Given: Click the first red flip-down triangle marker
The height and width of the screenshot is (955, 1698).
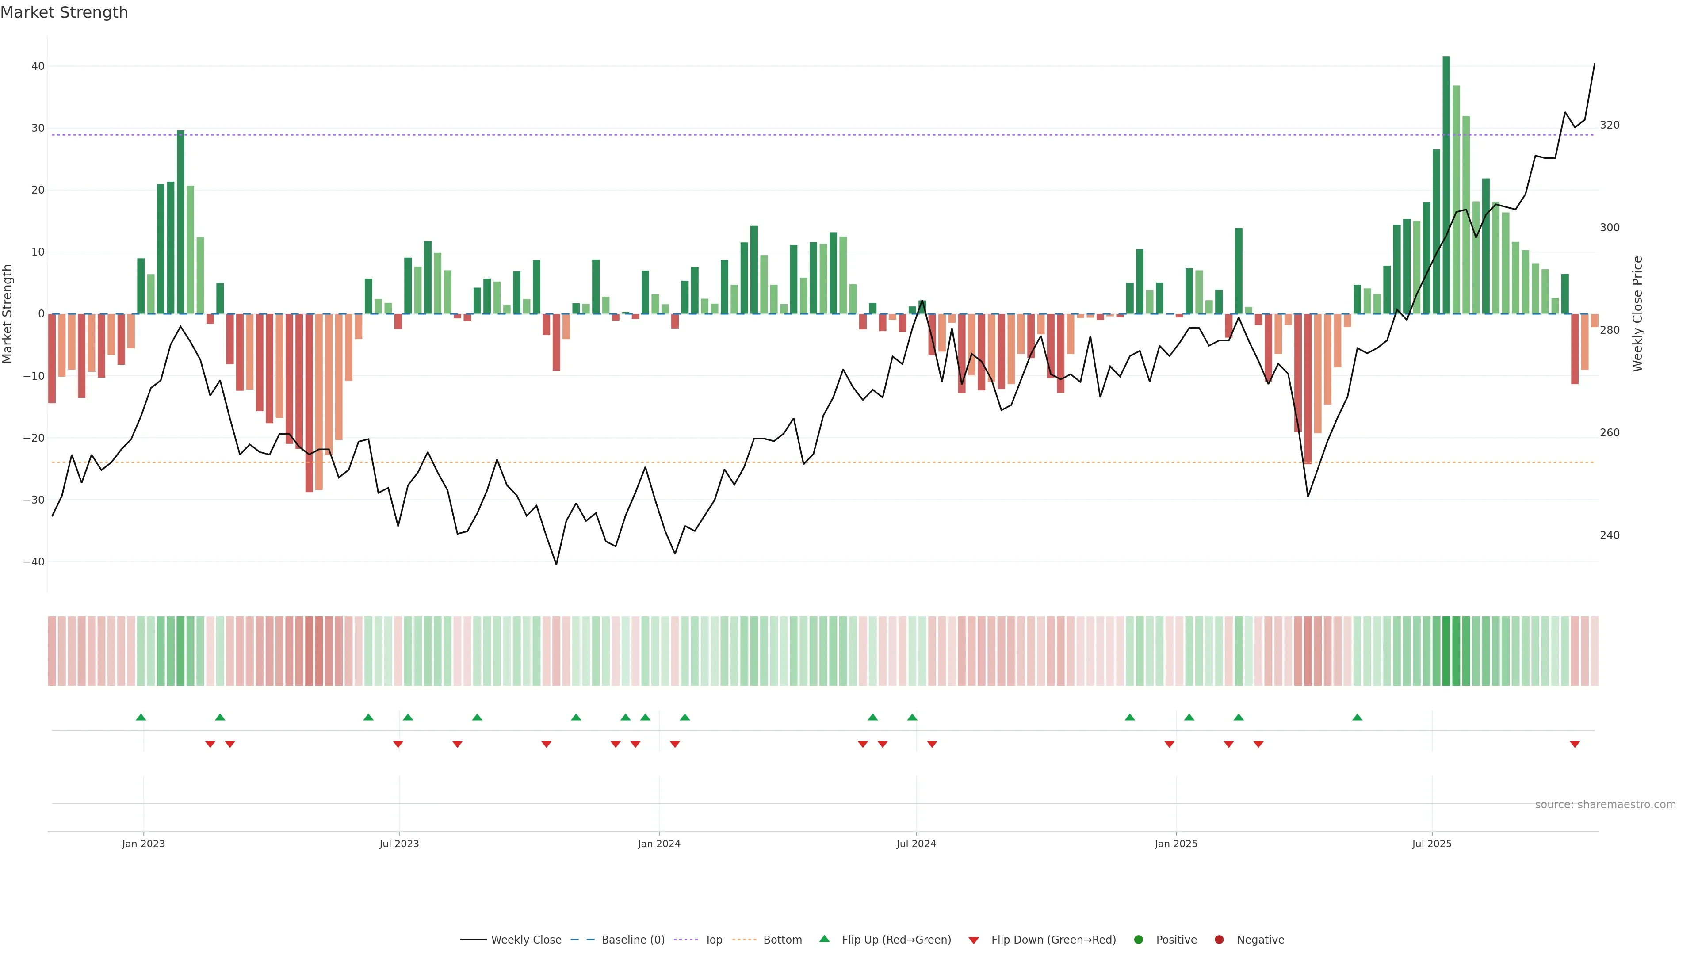Looking at the screenshot, I should pos(210,744).
